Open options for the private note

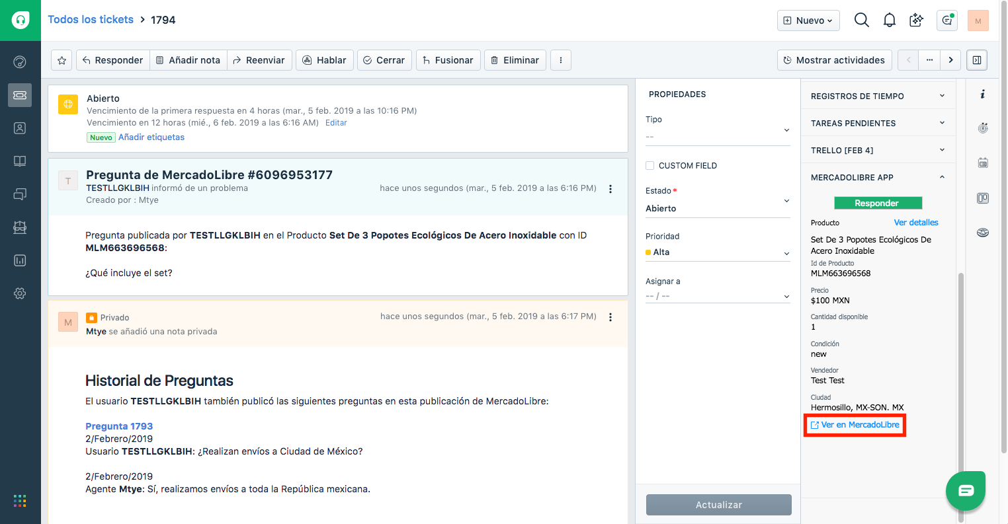610,317
